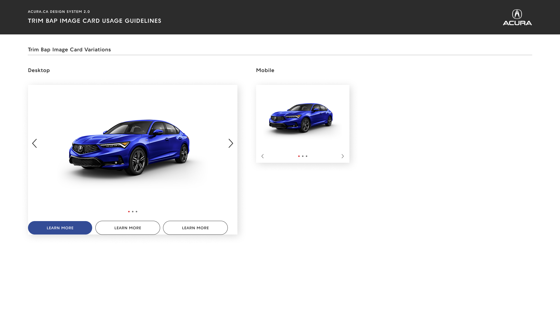The height and width of the screenshot is (315, 560).
Task: Click the blue filled LEARN MORE button
Action: pos(60,228)
